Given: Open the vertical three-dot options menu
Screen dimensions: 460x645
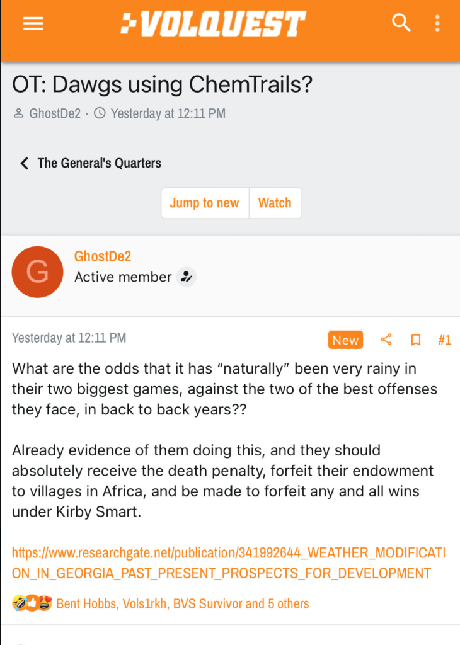Looking at the screenshot, I should 437,24.
